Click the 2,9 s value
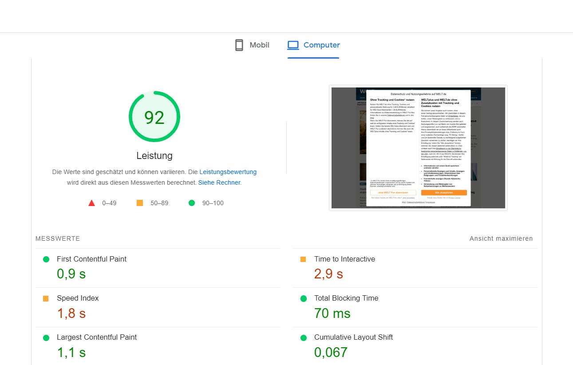Image resolution: width=573 pixels, height=365 pixels. [x=328, y=274]
